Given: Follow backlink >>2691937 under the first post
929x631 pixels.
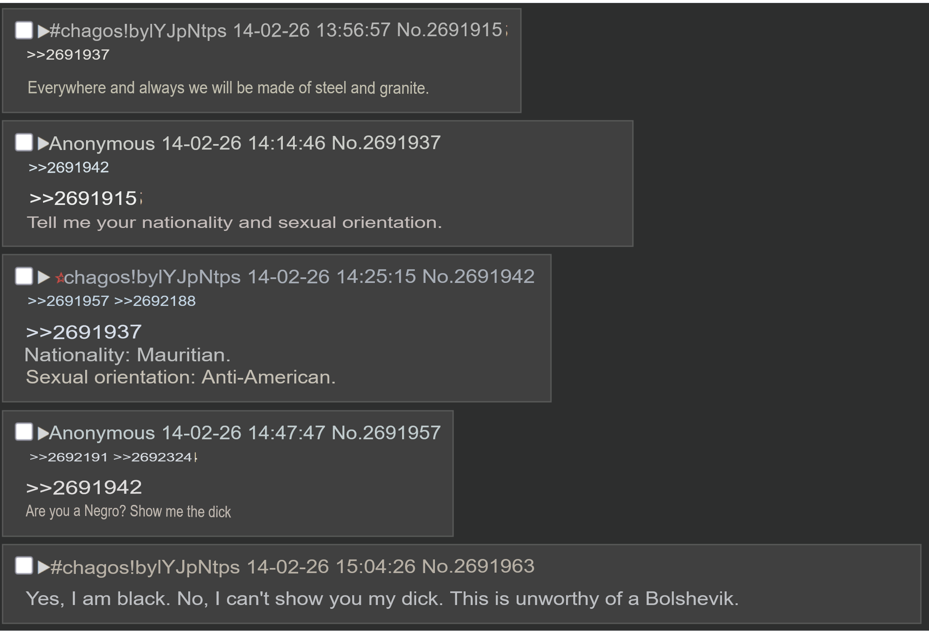Looking at the screenshot, I should [x=68, y=55].
